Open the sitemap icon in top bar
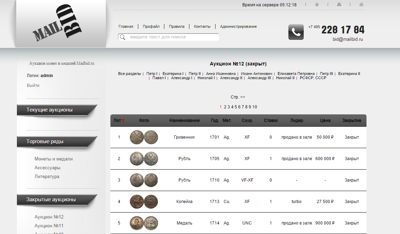The height and width of the screenshot is (234, 400). 339,4
